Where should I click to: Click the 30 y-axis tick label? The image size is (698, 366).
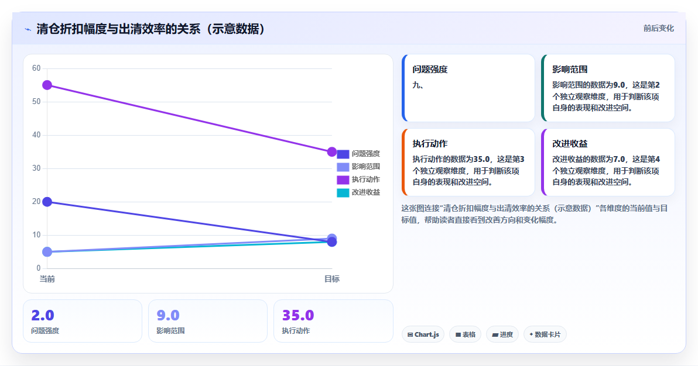pos(36,168)
